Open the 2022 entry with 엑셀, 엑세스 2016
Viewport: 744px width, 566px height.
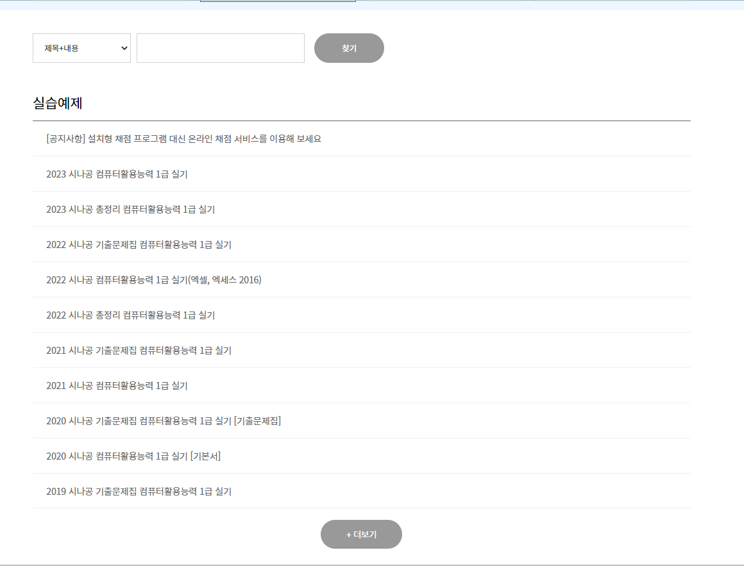point(154,280)
